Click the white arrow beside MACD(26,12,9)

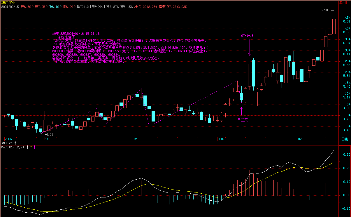coord(28,147)
